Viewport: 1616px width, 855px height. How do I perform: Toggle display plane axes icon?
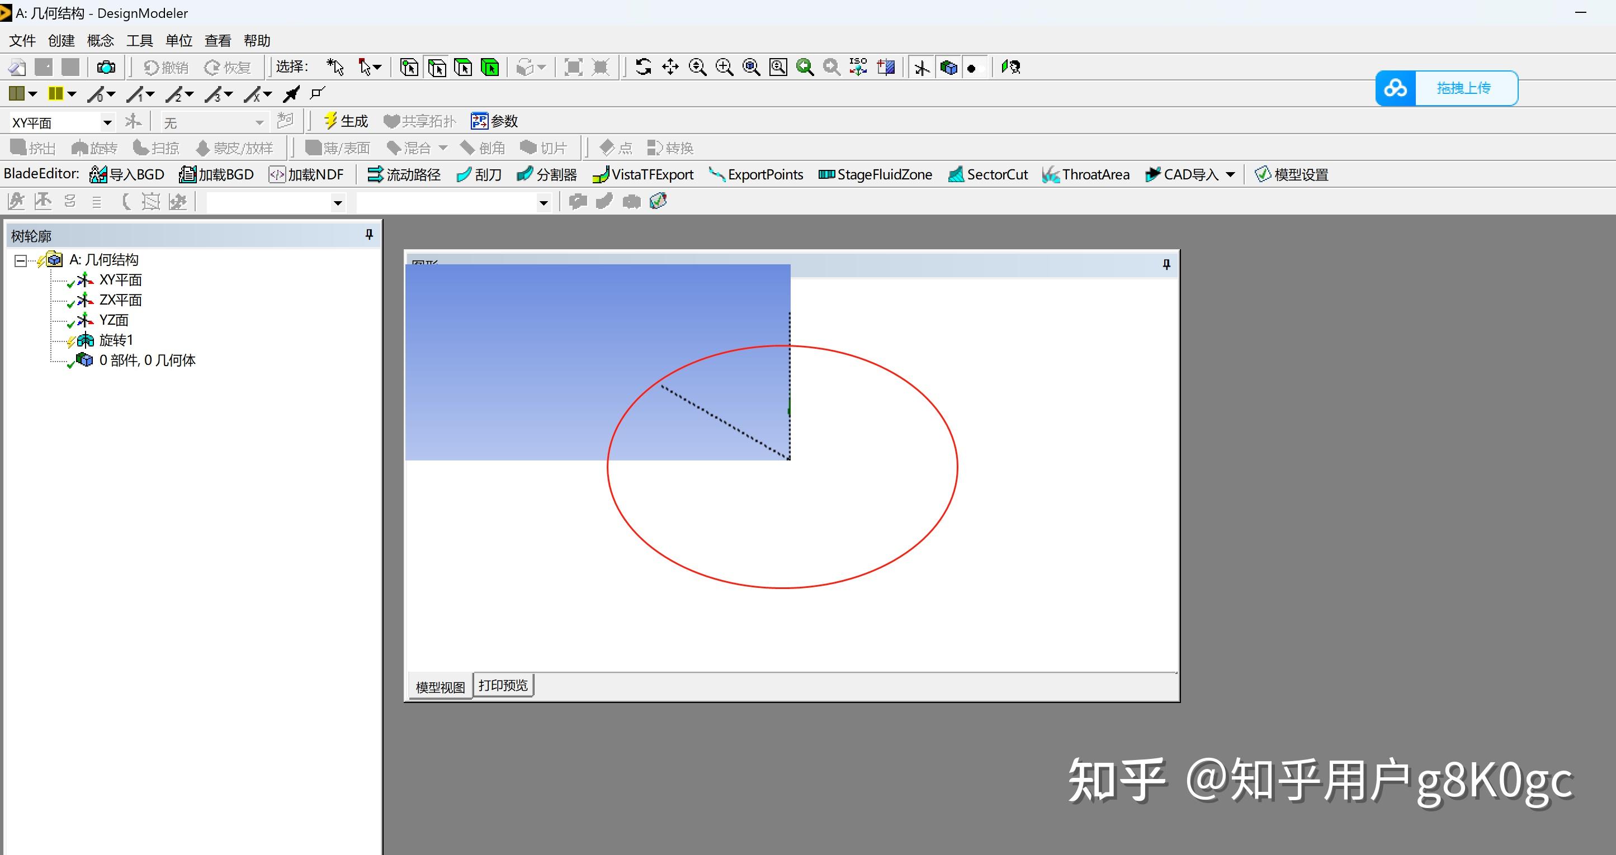point(922,67)
